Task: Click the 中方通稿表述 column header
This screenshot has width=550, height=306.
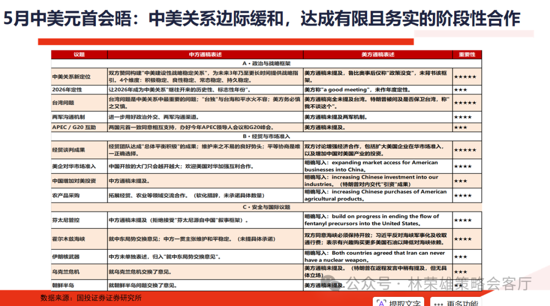Action: 205,54
